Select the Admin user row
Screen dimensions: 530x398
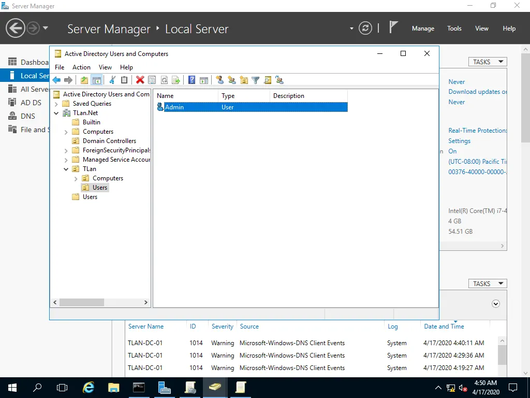pyautogui.click(x=252, y=107)
